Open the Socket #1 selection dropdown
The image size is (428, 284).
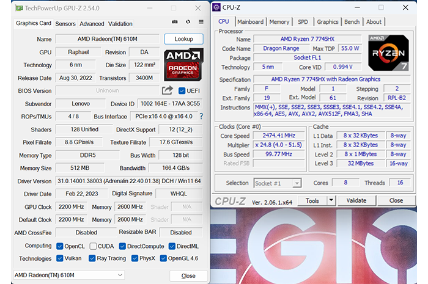(278, 183)
